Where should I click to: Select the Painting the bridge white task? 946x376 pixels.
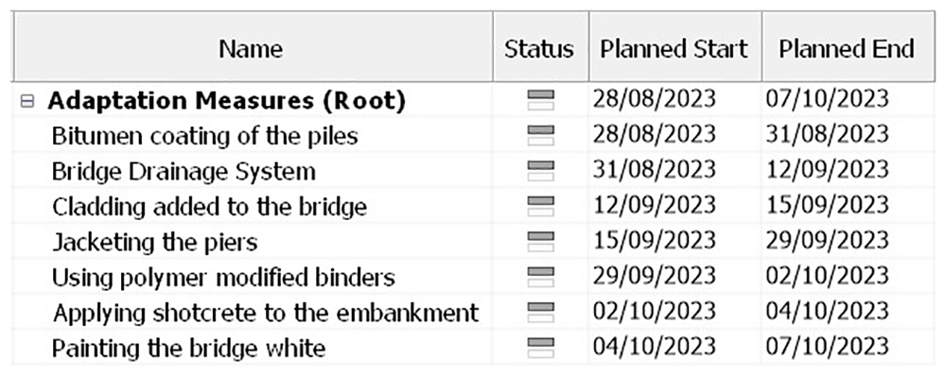coord(189,349)
